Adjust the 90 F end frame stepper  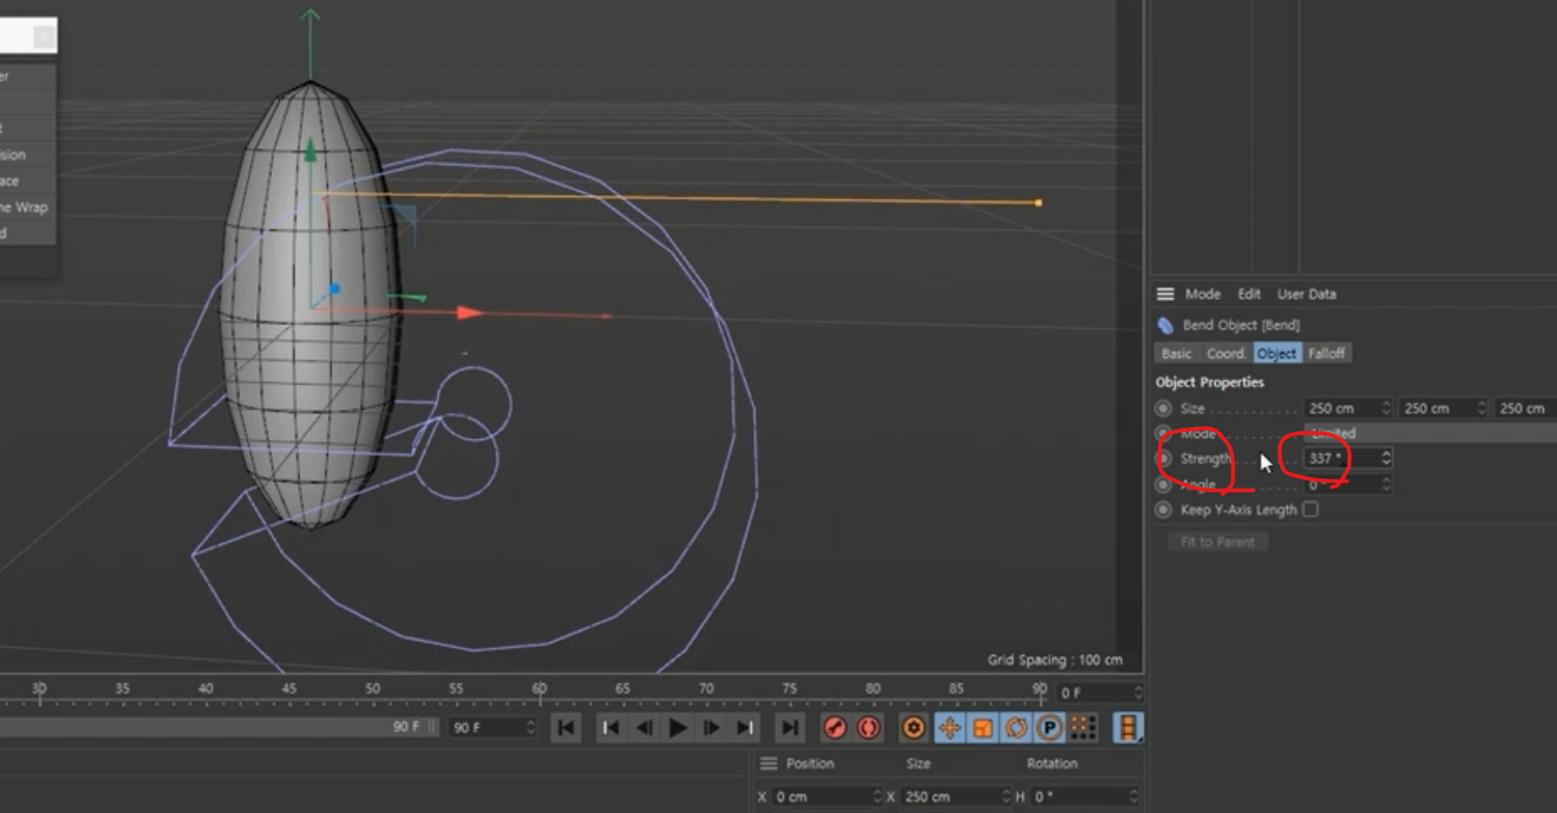click(x=531, y=727)
